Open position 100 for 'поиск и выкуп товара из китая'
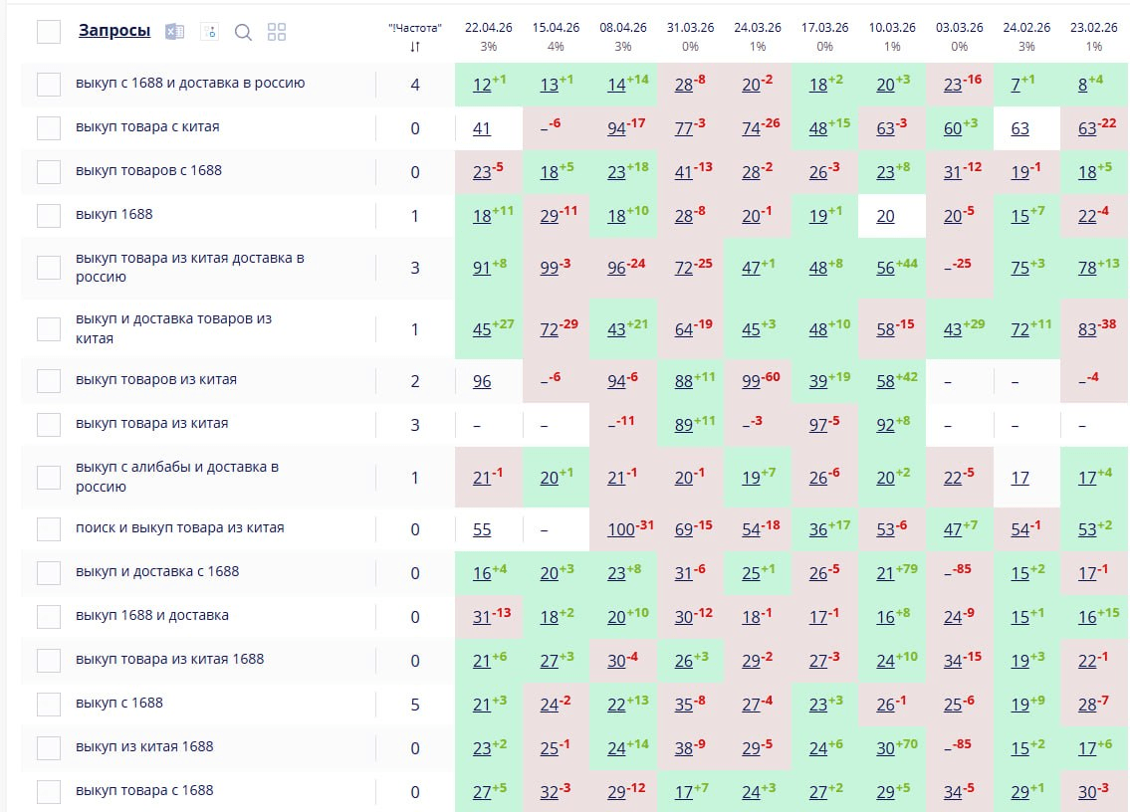Image resolution: width=1130 pixels, height=812 pixels. (x=620, y=530)
